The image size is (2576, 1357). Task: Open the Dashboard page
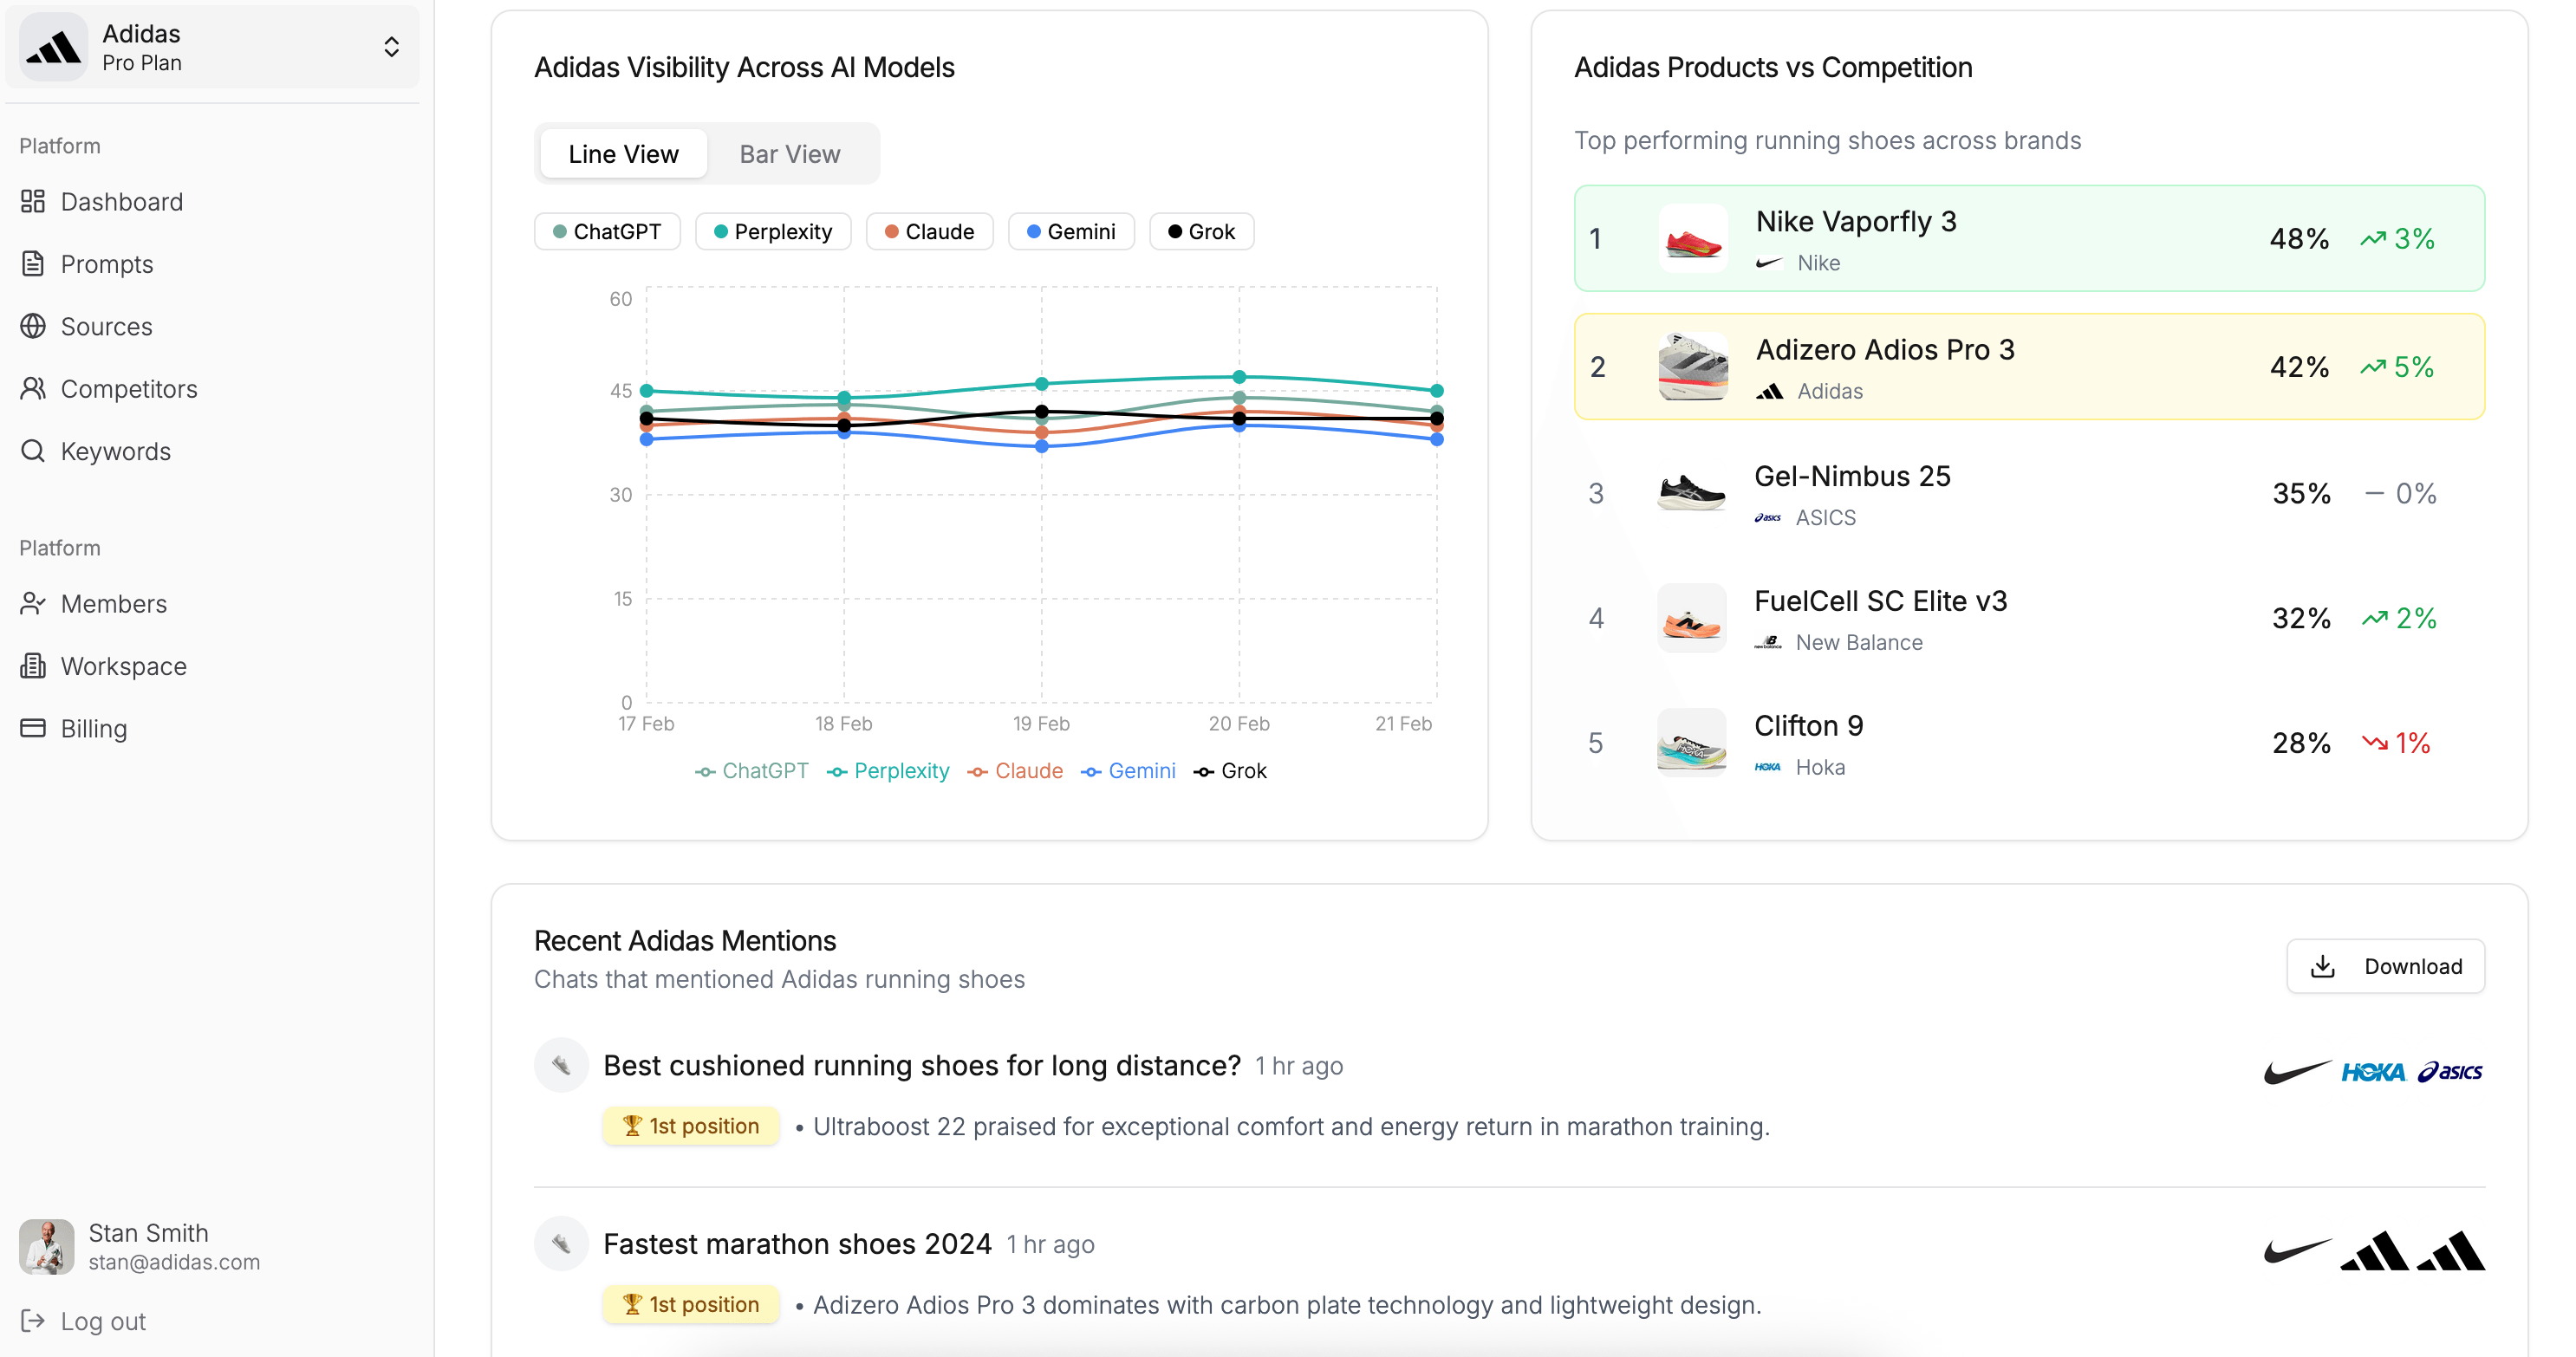click(121, 202)
